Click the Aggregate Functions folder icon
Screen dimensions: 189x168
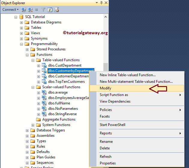click(x=38, y=119)
